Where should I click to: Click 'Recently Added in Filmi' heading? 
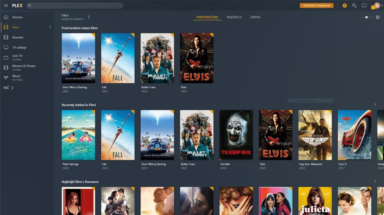click(x=79, y=105)
